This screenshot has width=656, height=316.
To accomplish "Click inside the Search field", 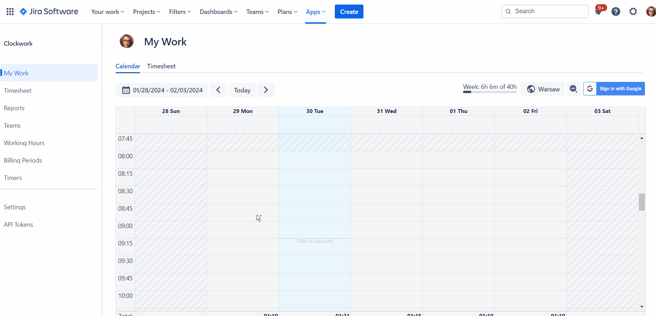I will (x=545, y=11).
